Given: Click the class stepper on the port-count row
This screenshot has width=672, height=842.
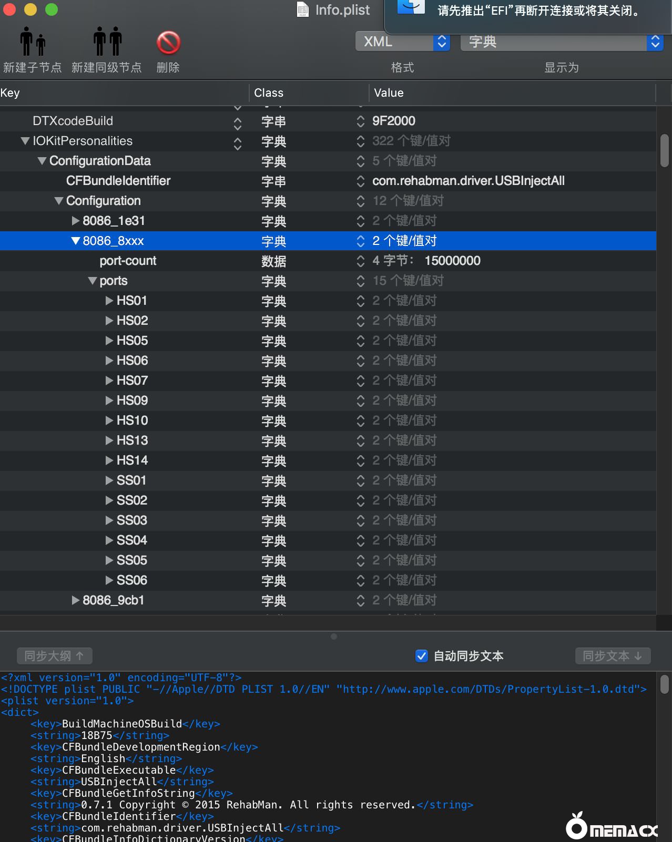Looking at the screenshot, I should coord(360,261).
